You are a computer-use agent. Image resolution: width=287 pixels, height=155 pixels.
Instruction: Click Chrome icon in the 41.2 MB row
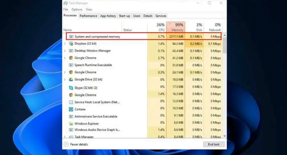71,58
